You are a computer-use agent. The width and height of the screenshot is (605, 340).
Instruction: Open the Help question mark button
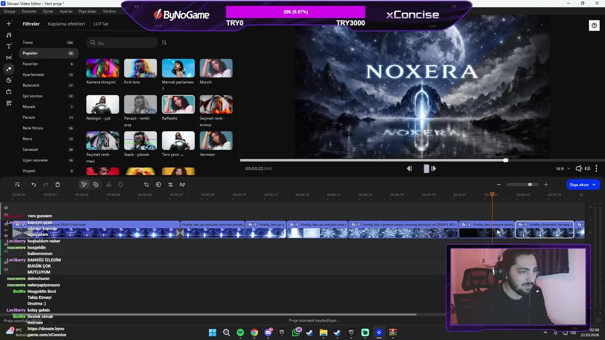click(x=595, y=25)
